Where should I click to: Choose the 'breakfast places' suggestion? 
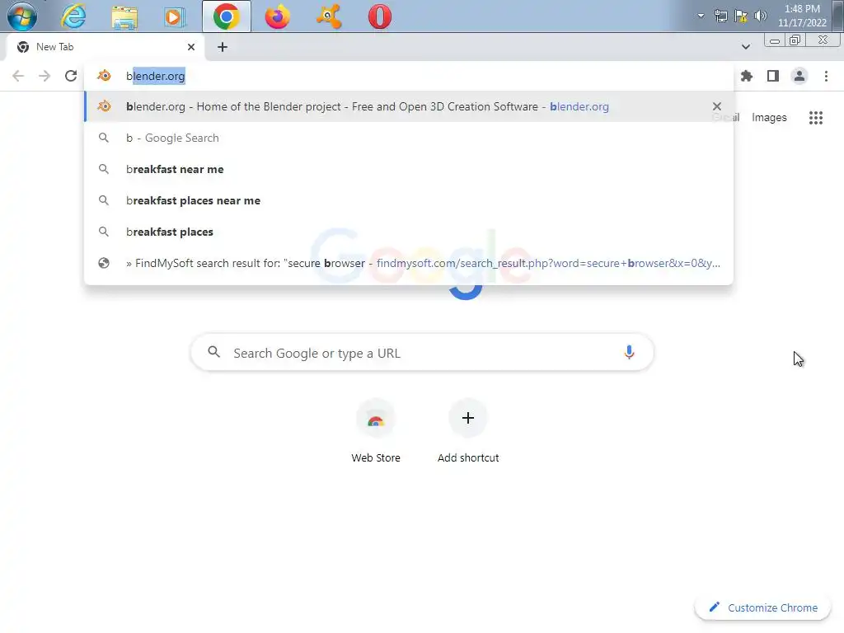[x=409, y=232]
